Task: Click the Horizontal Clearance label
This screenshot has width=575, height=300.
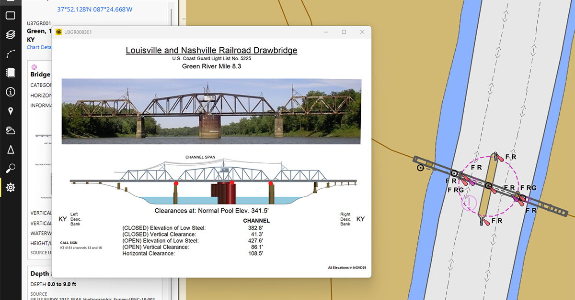Action: tap(149, 254)
